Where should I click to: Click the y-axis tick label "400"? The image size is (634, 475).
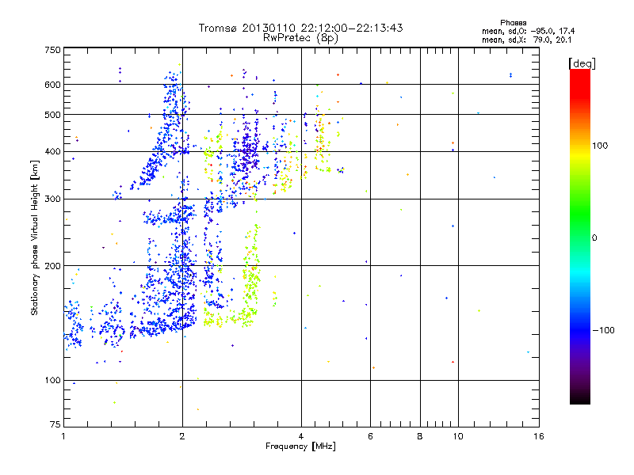[x=52, y=151]
